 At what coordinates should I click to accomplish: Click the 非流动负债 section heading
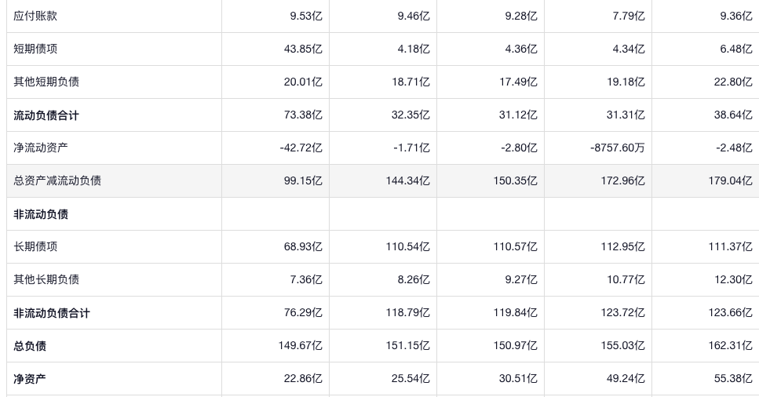pos(41,214)
